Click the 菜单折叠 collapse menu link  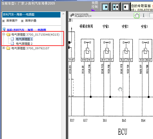(31, 21)
